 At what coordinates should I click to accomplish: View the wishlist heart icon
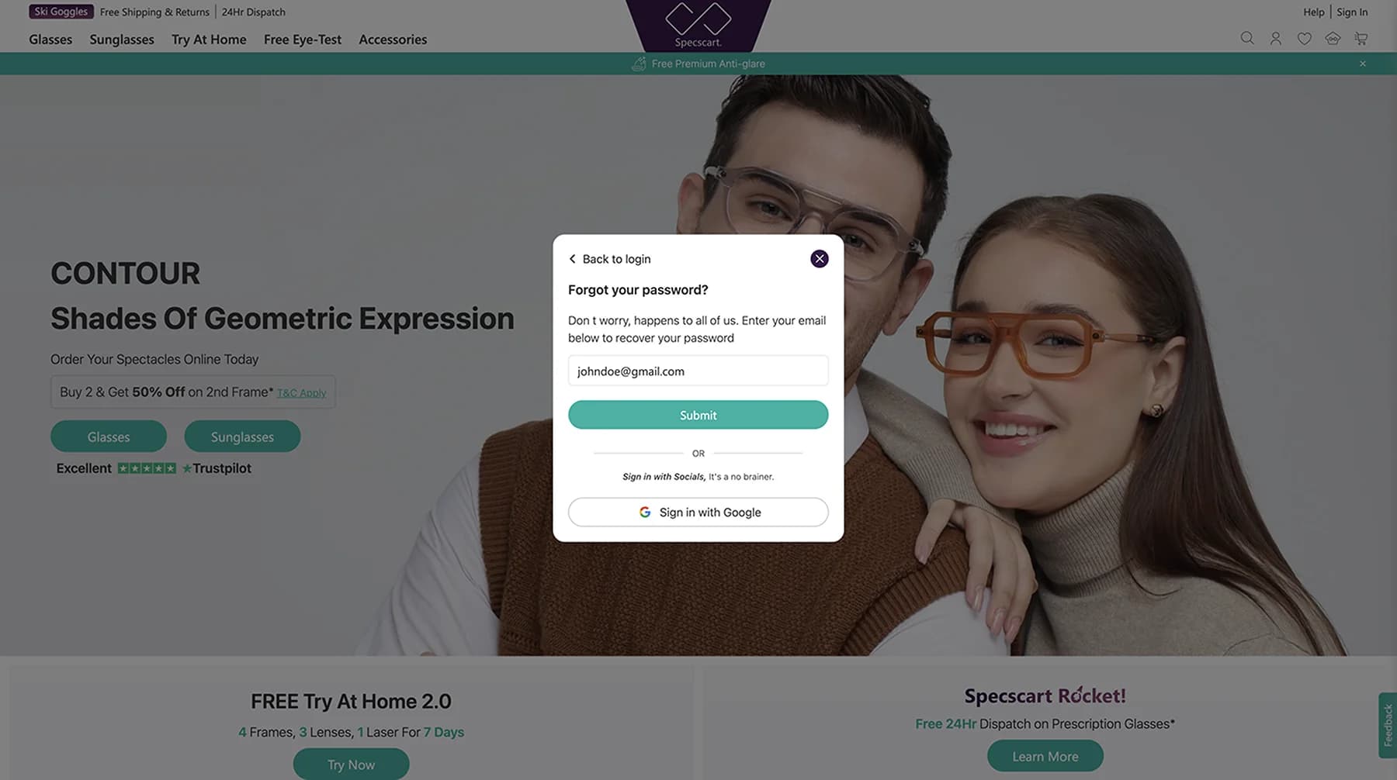coord(1304,38)
